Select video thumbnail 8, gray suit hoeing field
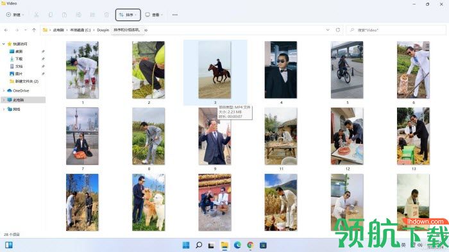449x252 pixels. [148, 136]
